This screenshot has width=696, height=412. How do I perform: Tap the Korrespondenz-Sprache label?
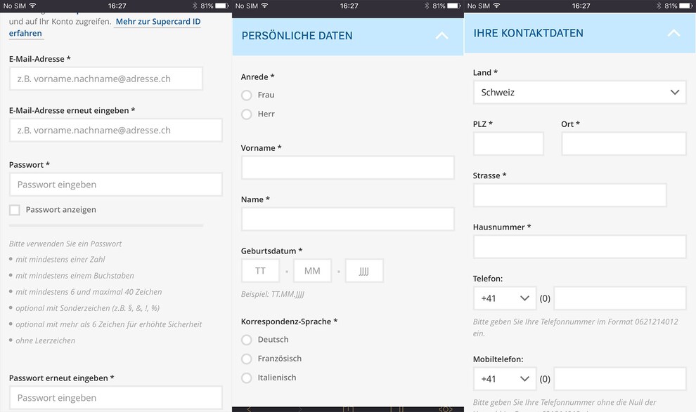(289, 321)
